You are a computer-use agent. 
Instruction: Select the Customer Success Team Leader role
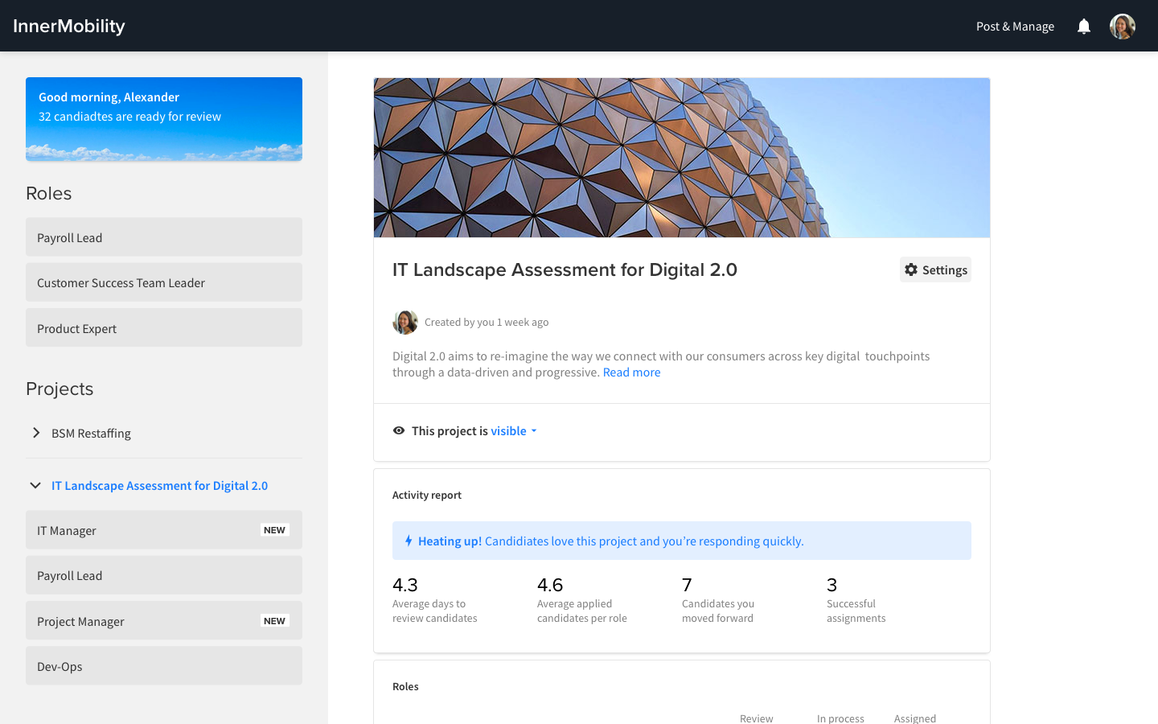click(164, 282)
